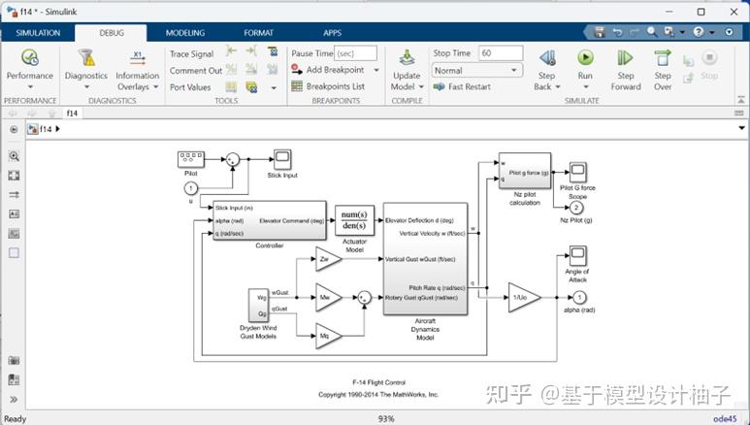Open the Add Breakpoint dropdown arrow
The image size is (750, 425).
[376, 70]
